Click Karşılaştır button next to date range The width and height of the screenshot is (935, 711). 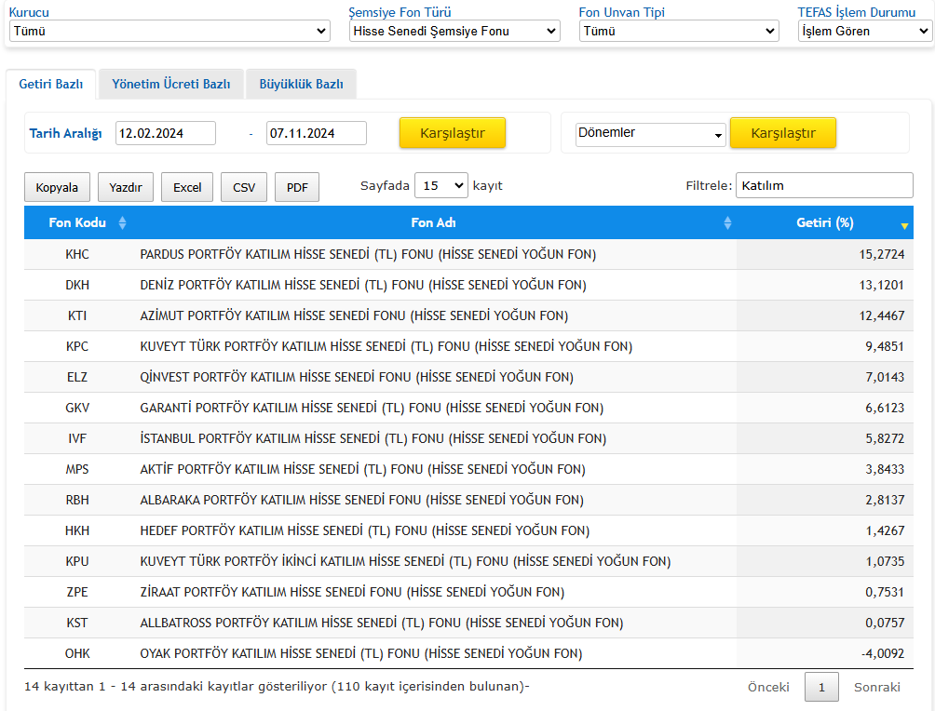pos(452,133)
